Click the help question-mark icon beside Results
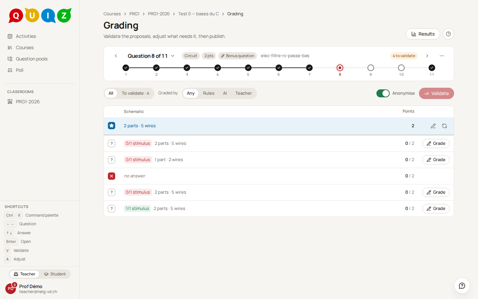The height and width of the screenshot is (299, 478). (x=448, y=34)
